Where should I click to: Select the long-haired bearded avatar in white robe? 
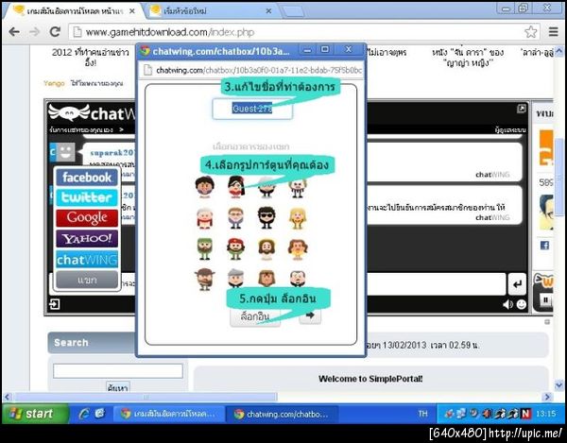tap(266, 249)
